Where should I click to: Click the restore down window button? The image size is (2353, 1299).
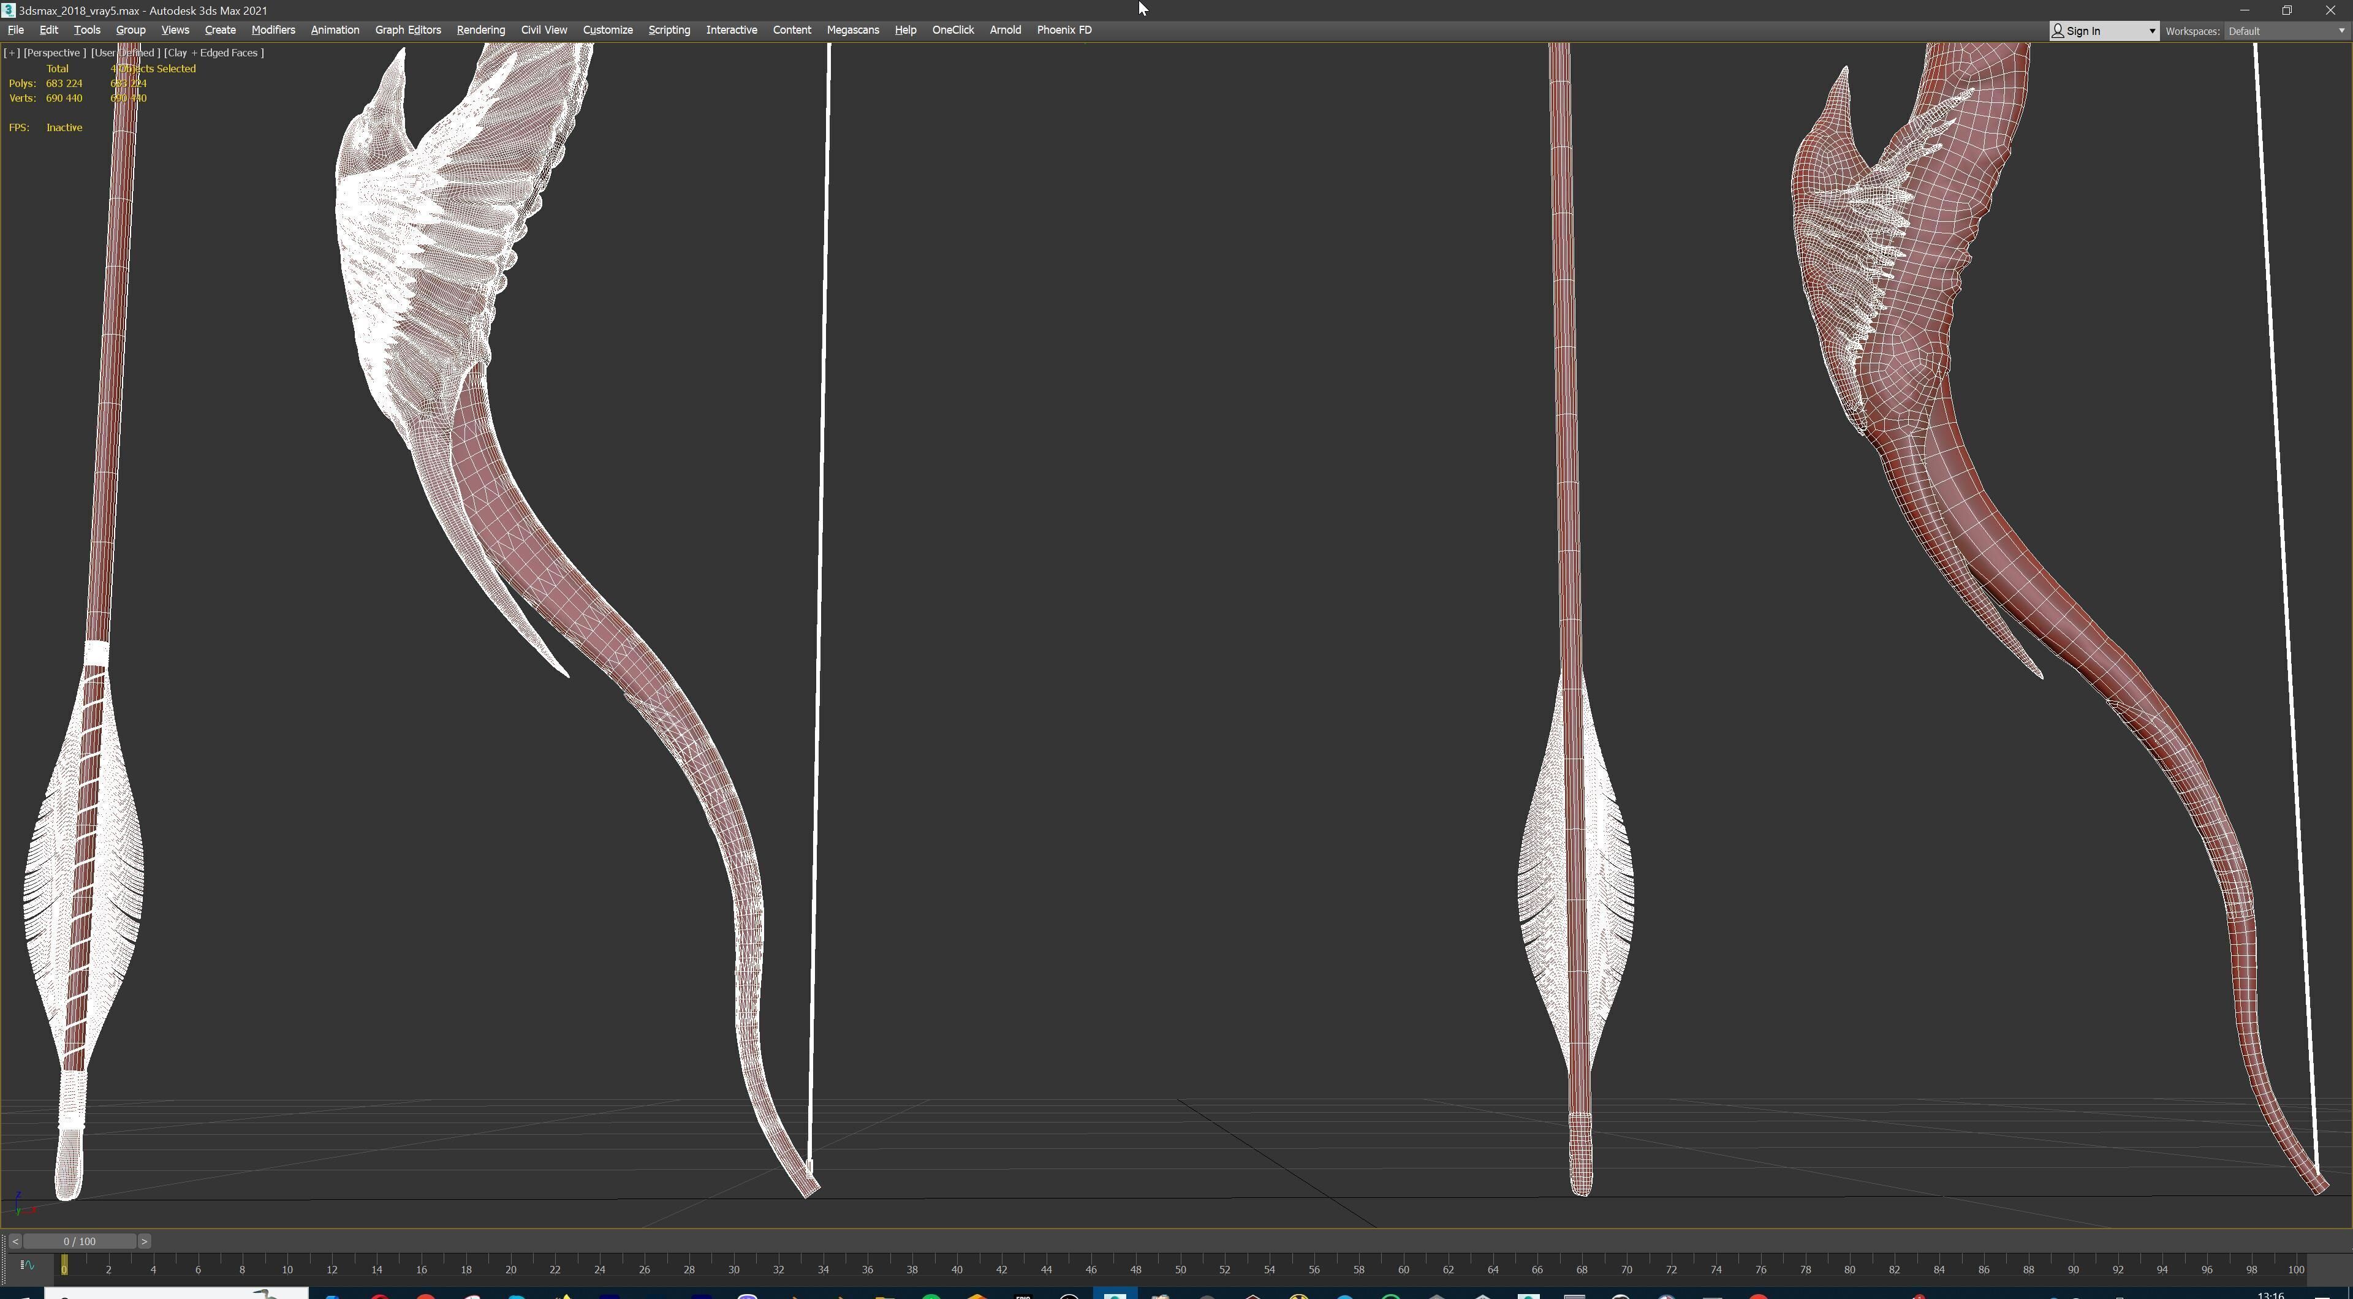click(2286, 10)
